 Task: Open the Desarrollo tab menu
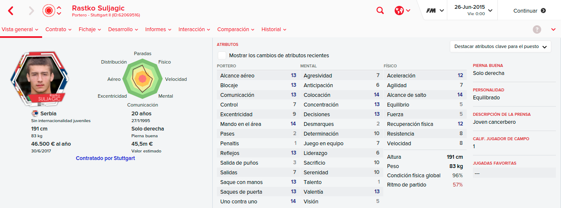tap(123, 29)
